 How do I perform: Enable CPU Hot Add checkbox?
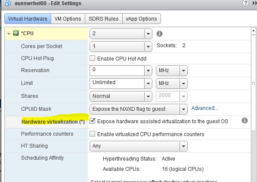pyautogui.click(x=92, y=58)
